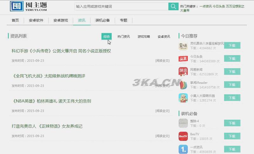
Task: Open the 灵机算命 app icon
Action: tap(183, 46)
